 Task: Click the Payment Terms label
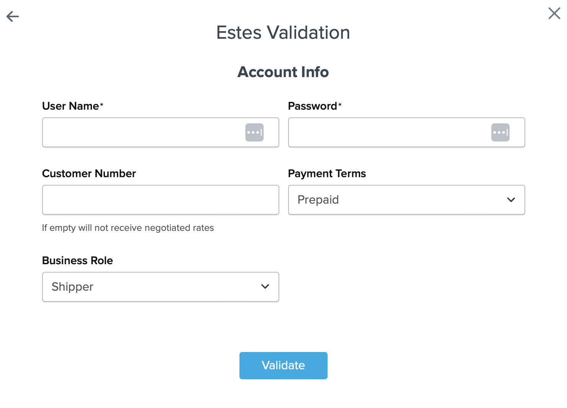(x=327, y=174)
